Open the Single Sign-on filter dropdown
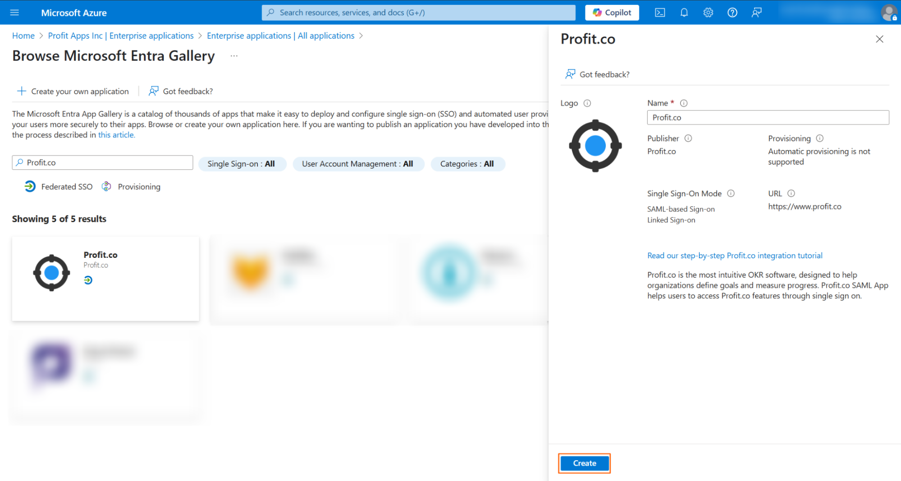The image size is (901, 481). pos(242,164)
